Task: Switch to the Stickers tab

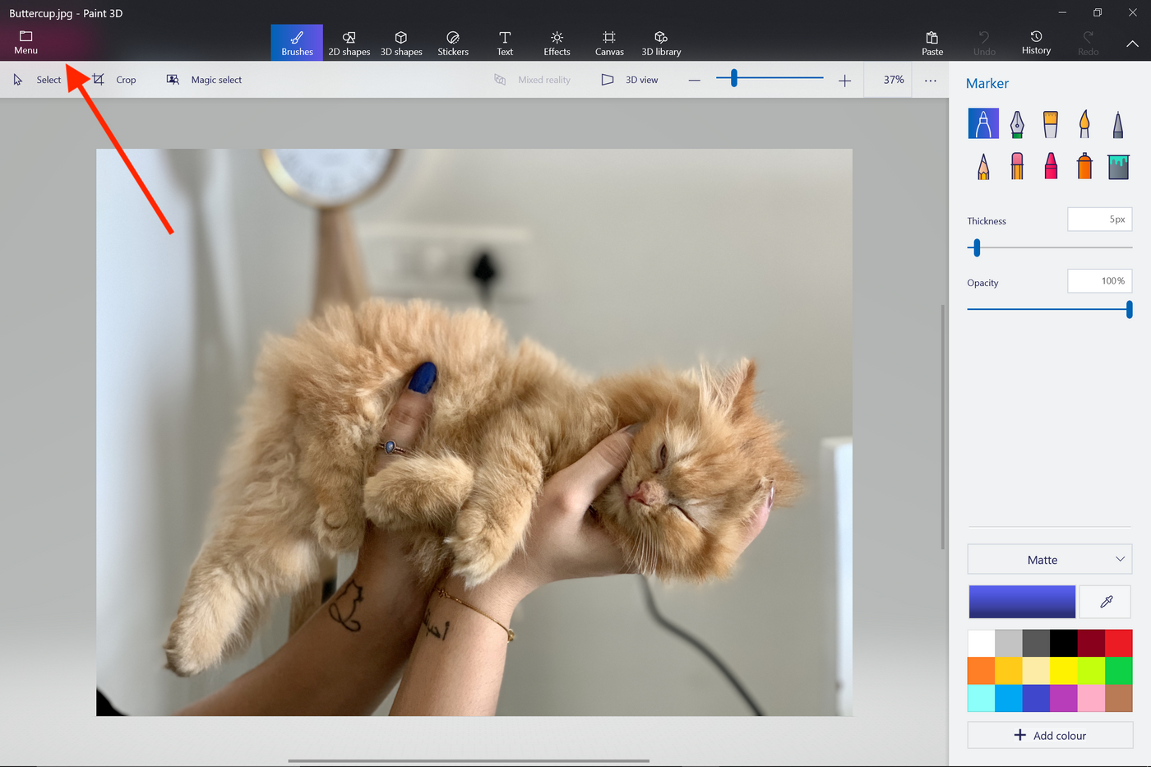Action: pyautogui.click(x=453, y=43)
